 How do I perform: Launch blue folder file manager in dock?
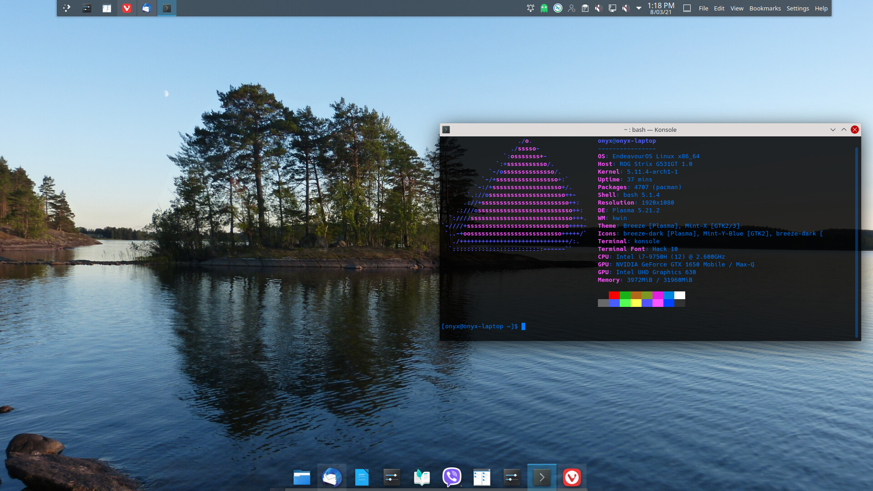(302, 477)
